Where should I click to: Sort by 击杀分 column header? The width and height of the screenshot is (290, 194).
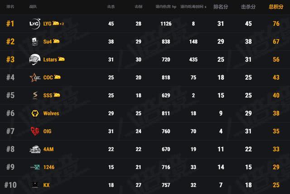(x=248, y=7)
